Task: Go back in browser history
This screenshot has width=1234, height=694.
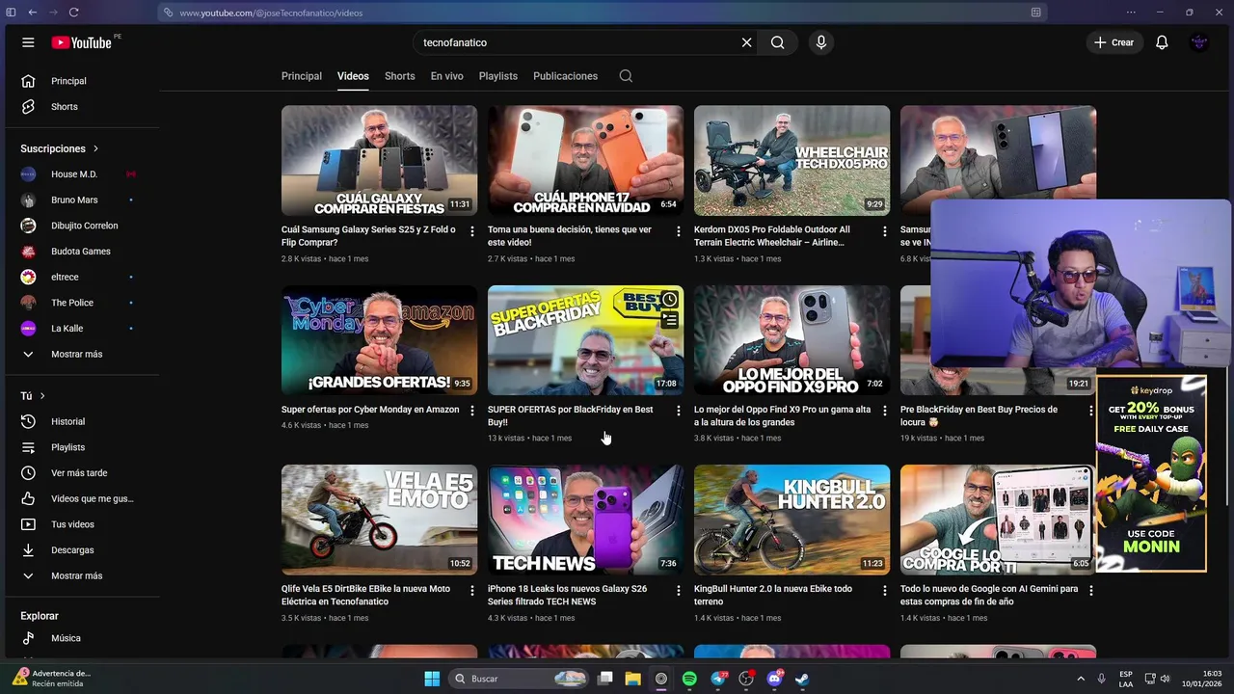Action: [x=32, y=13]
